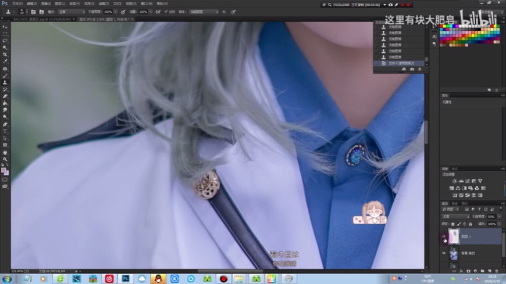This screenshot has height=284, width=506.
Task: Delete the selected layer with trash icon
Action: [x=497, y=271]
